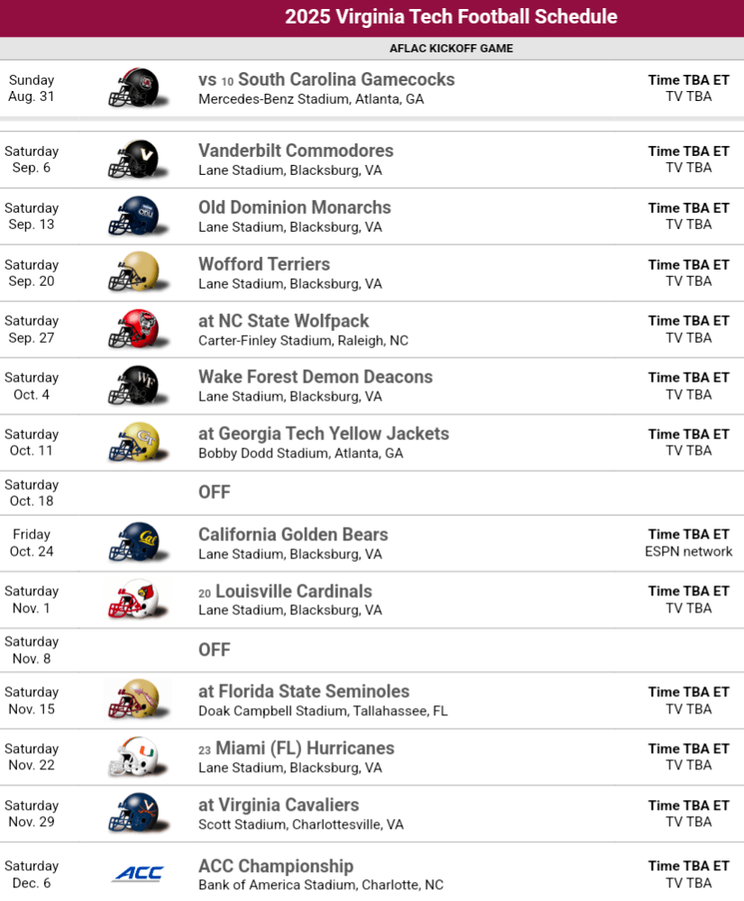Image resolution: width=744 pixels, height=901 pixels.
Task: Click the Old Dominion Monarchs helmet
Action: [x=133, y=216]
